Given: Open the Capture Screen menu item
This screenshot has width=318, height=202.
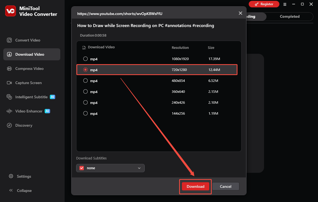Looking at the screenshot, I should [x=32, y=83].
